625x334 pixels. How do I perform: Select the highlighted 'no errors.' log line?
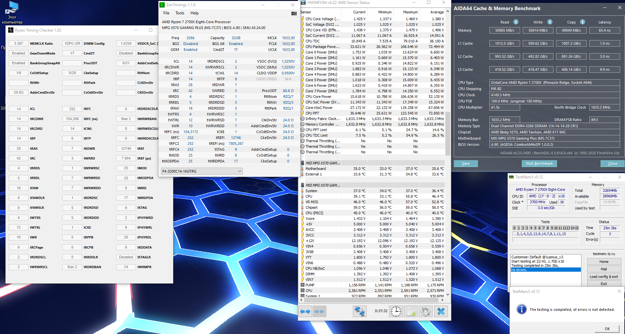pyautogui.click(x=546, y=270)
